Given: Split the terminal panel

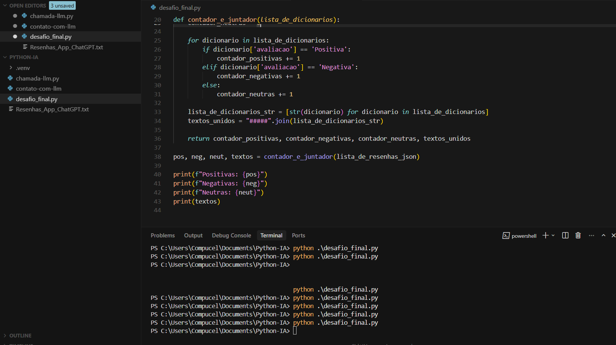Looking at the screenshot, I should 565,236.
